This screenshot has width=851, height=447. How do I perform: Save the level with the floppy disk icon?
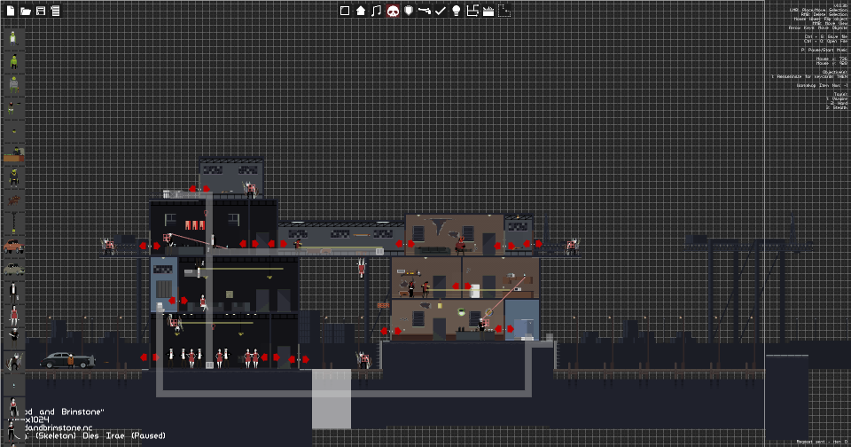point(41,11)
